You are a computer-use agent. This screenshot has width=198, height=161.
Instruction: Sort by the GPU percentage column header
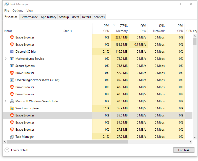point(175,29)
